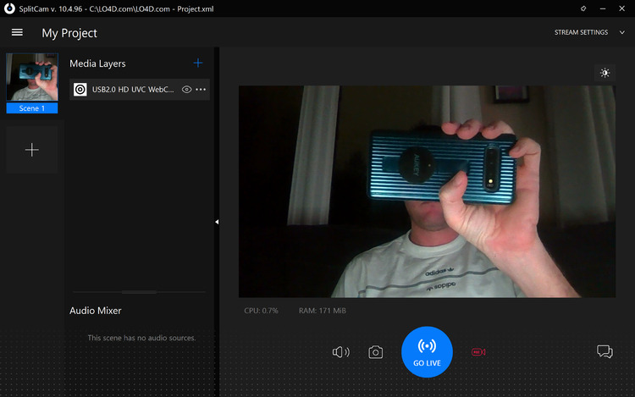The height and width of the screenshot is (397, 635).
Task: Open brightness adjustment settings
Action: pyautogui.click(x=605, y=73)
